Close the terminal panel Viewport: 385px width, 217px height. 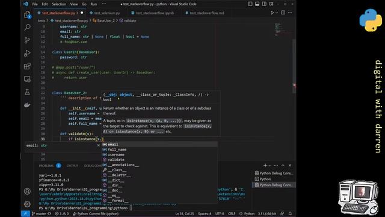point(290,165)
